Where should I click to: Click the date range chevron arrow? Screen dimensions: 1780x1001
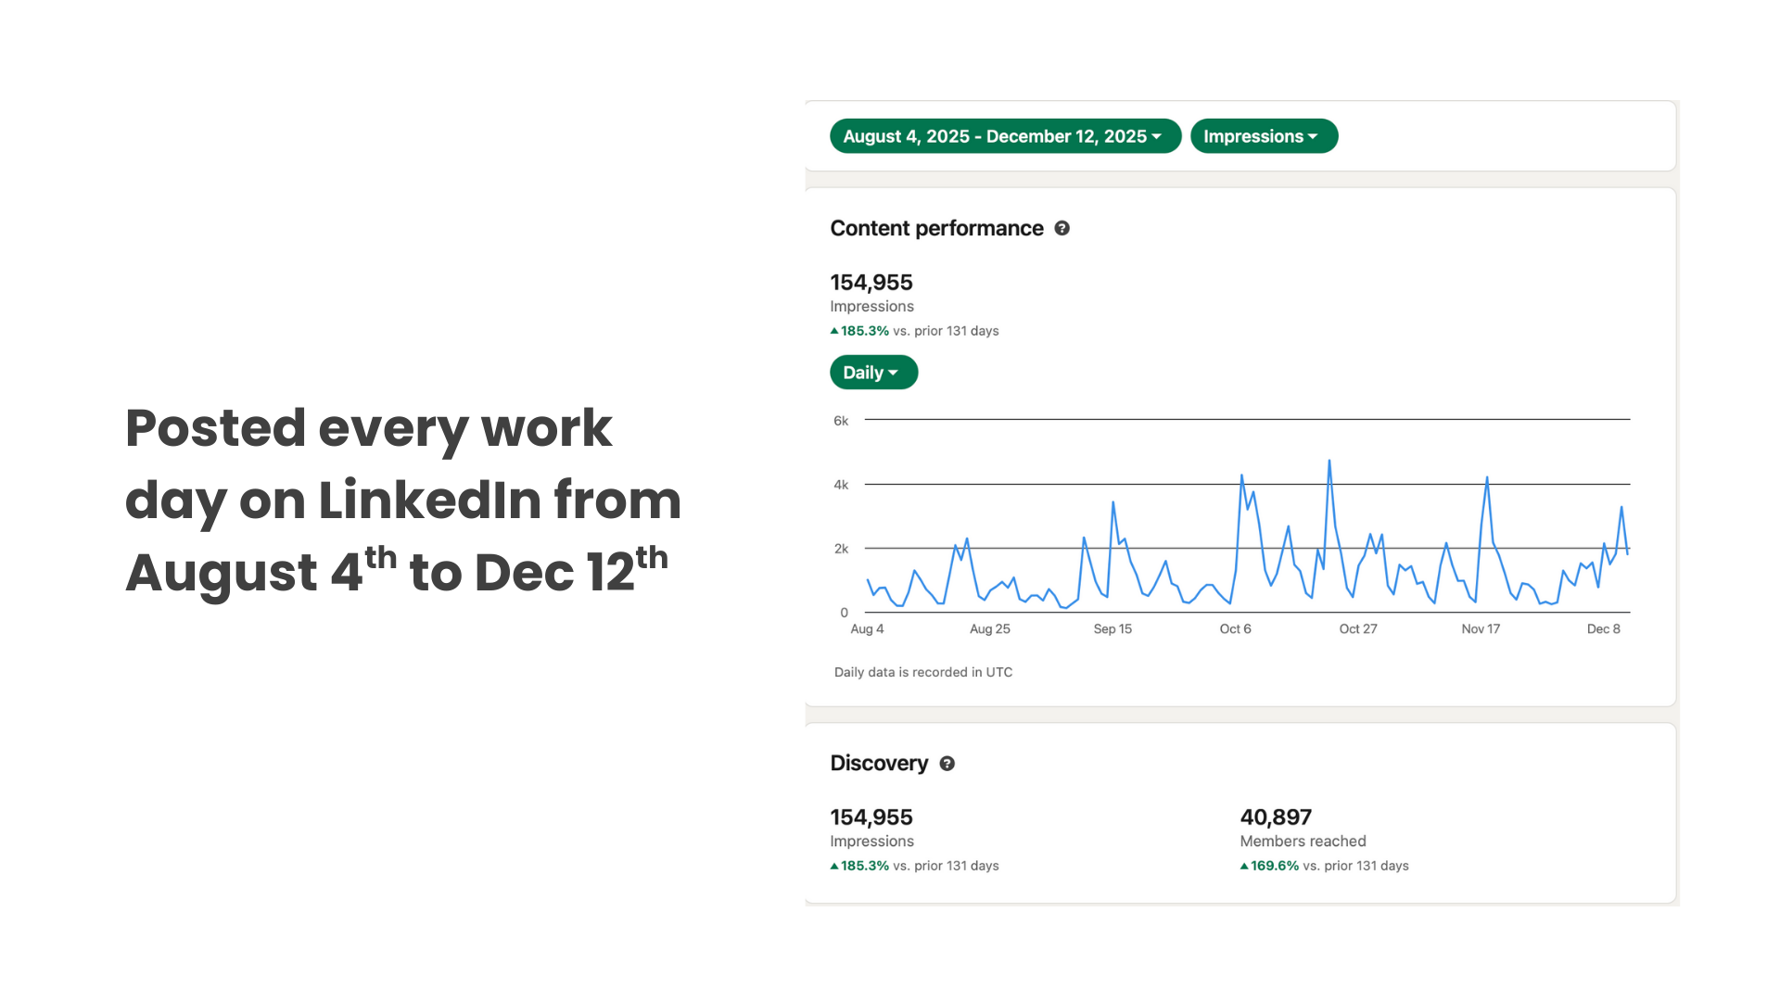click(1156, 135)
